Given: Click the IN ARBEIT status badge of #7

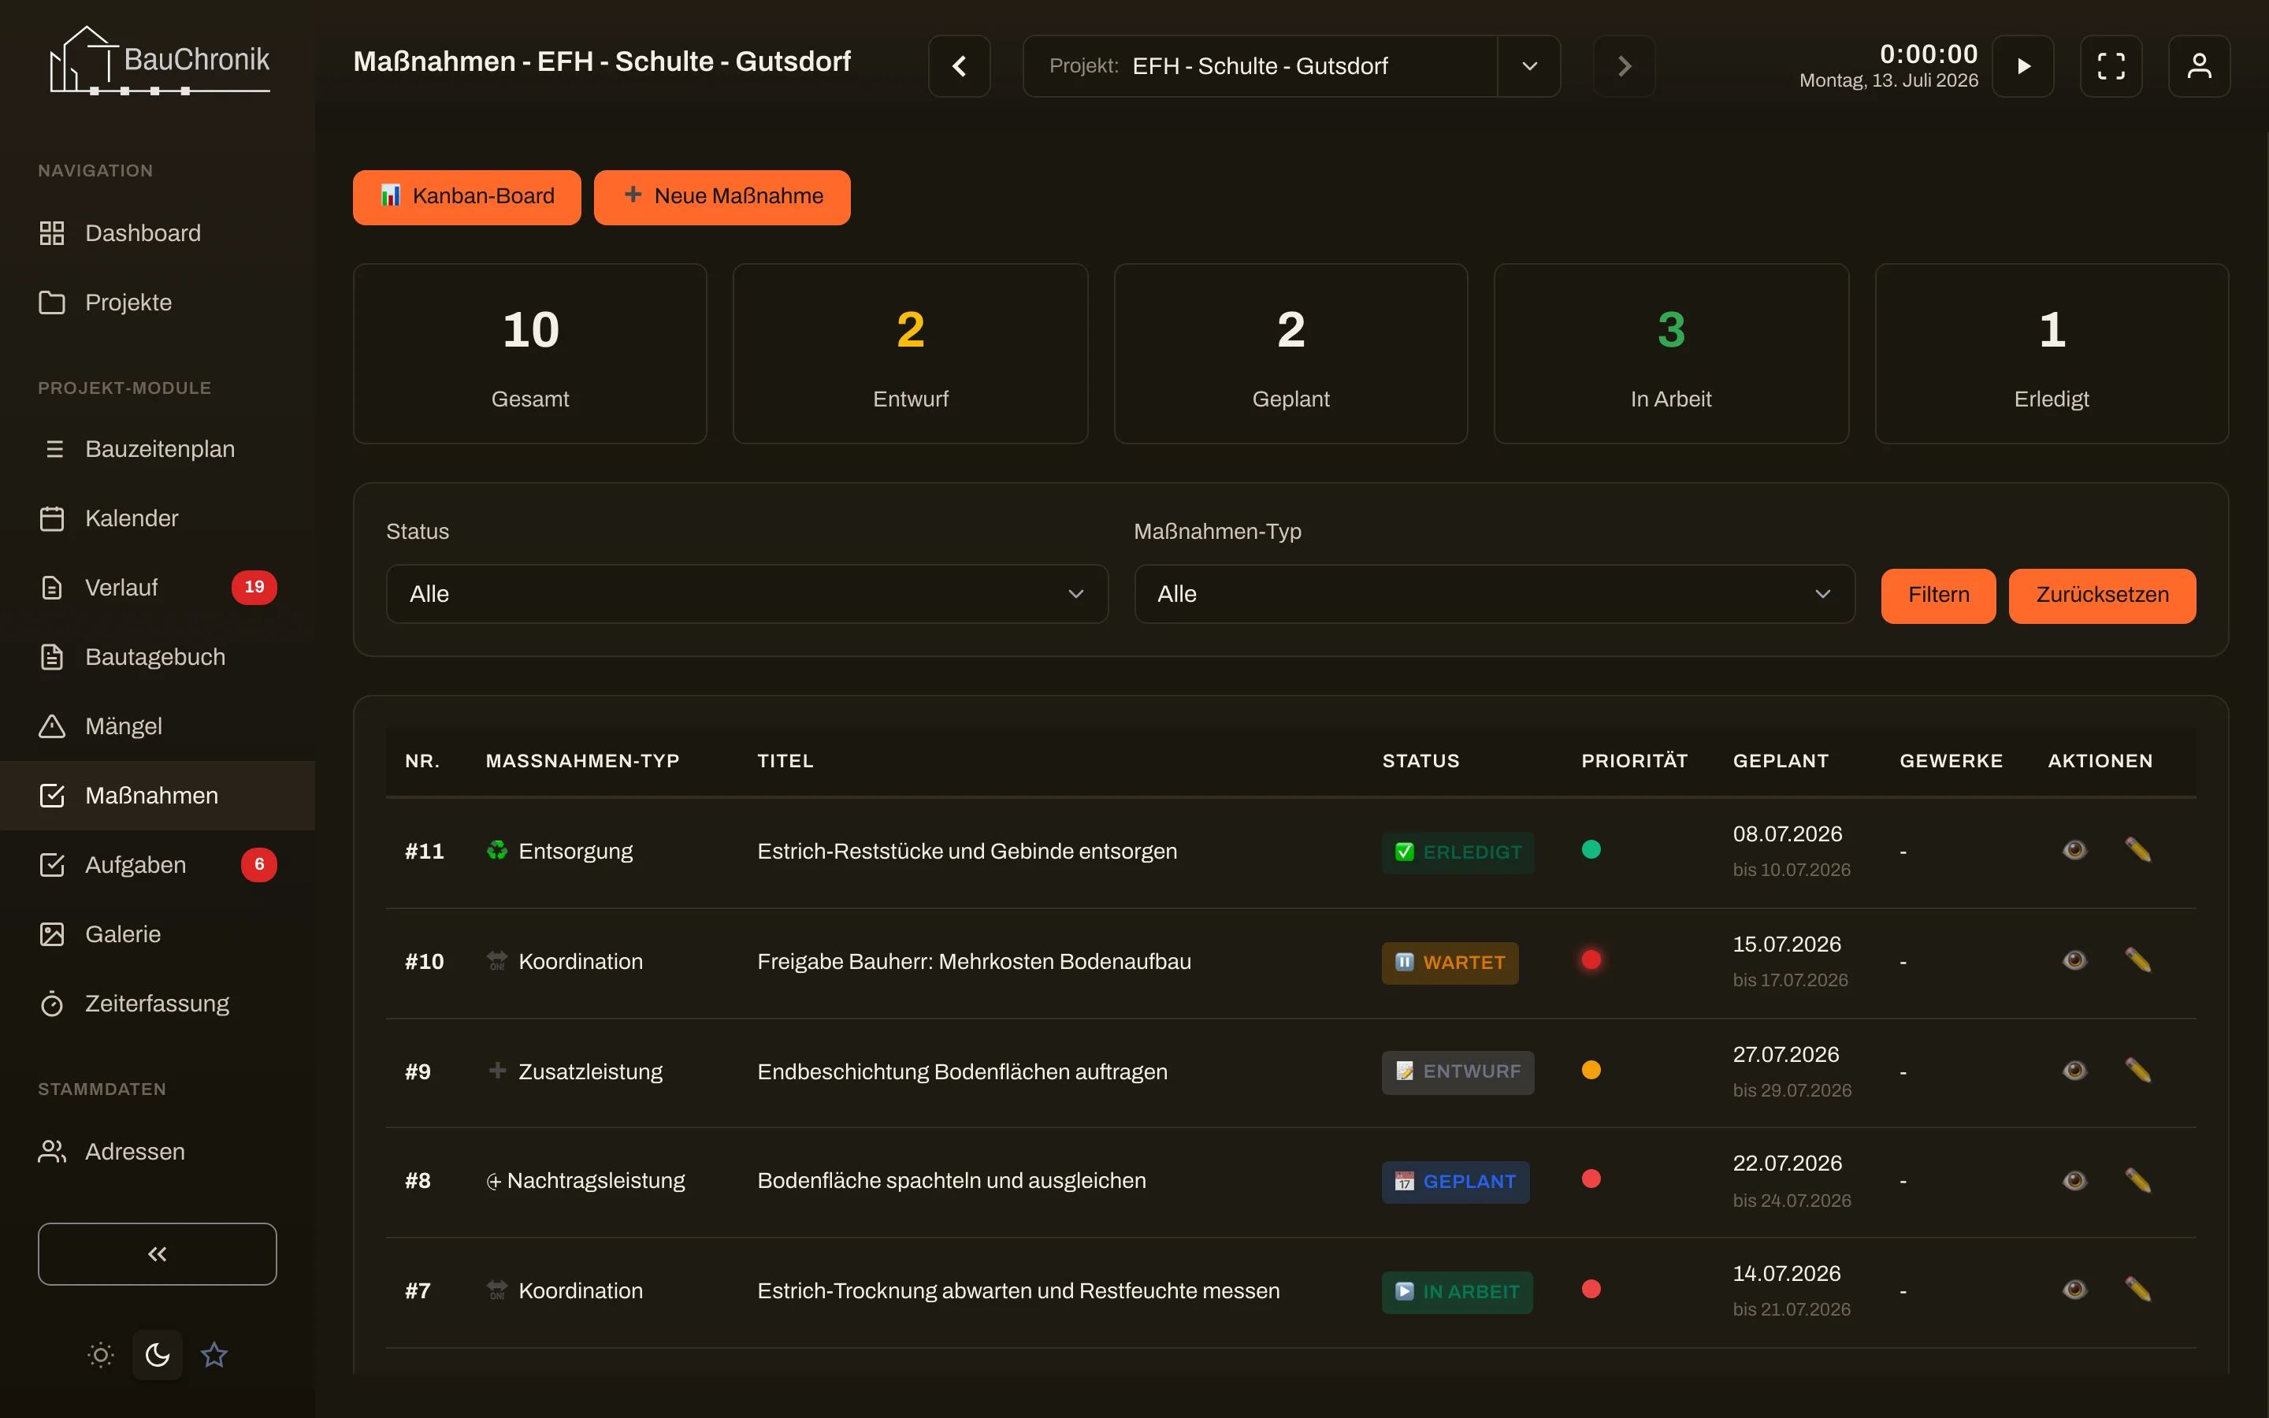Looking at the screenshot, I should (1457, 1292).
